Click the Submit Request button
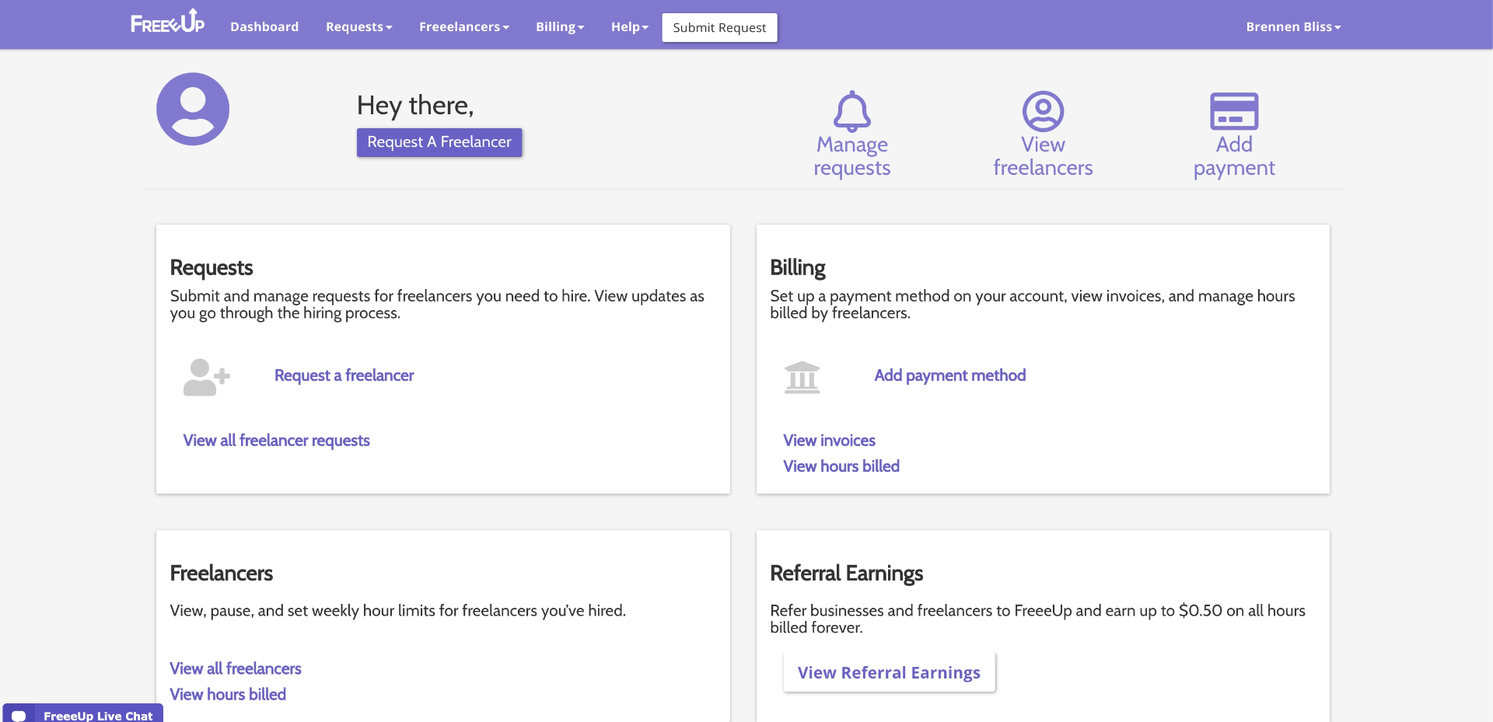The width and height of the screenshot is (1493, 722). pyautogui.click(x=719, y=27)
